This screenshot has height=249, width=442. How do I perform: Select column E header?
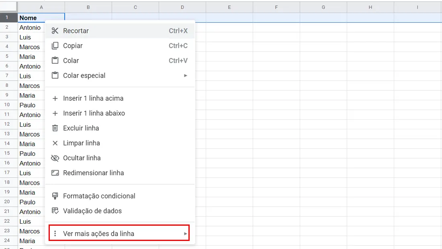[229, 7]
